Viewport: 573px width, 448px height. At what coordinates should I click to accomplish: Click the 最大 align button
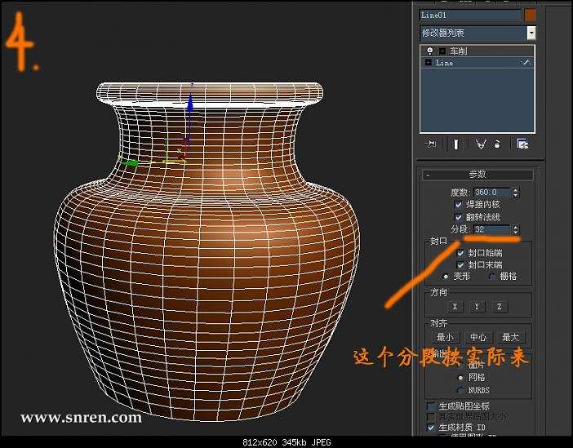click(509, 337)
